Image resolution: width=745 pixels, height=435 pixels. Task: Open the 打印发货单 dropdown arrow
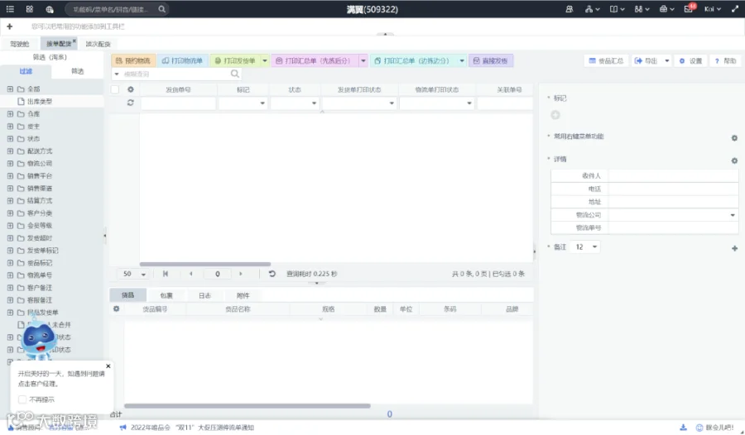[x=265, y=61]
